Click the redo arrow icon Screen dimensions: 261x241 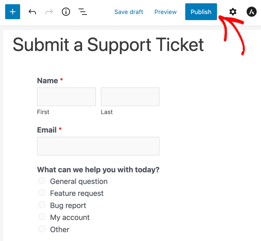(49, 12)
